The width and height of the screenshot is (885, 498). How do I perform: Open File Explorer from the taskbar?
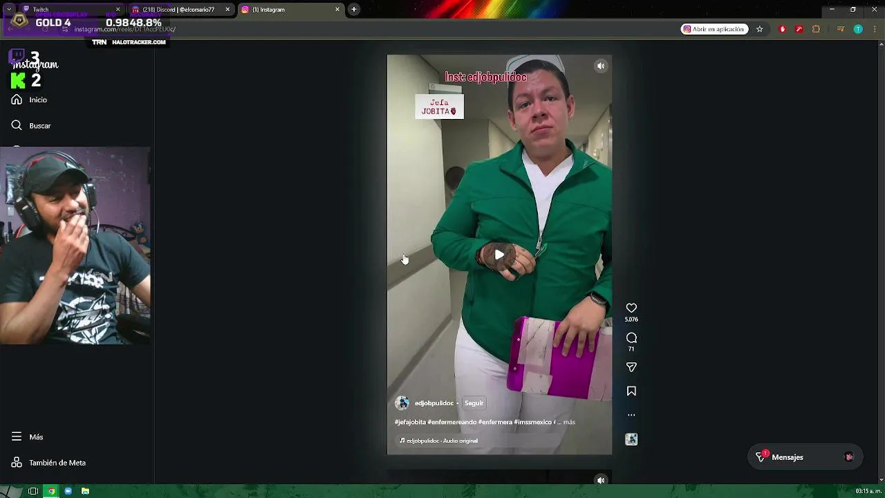[85, 491]
